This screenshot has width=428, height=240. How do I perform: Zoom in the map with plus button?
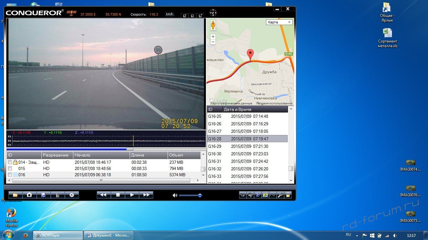click(x=213, y=37)
